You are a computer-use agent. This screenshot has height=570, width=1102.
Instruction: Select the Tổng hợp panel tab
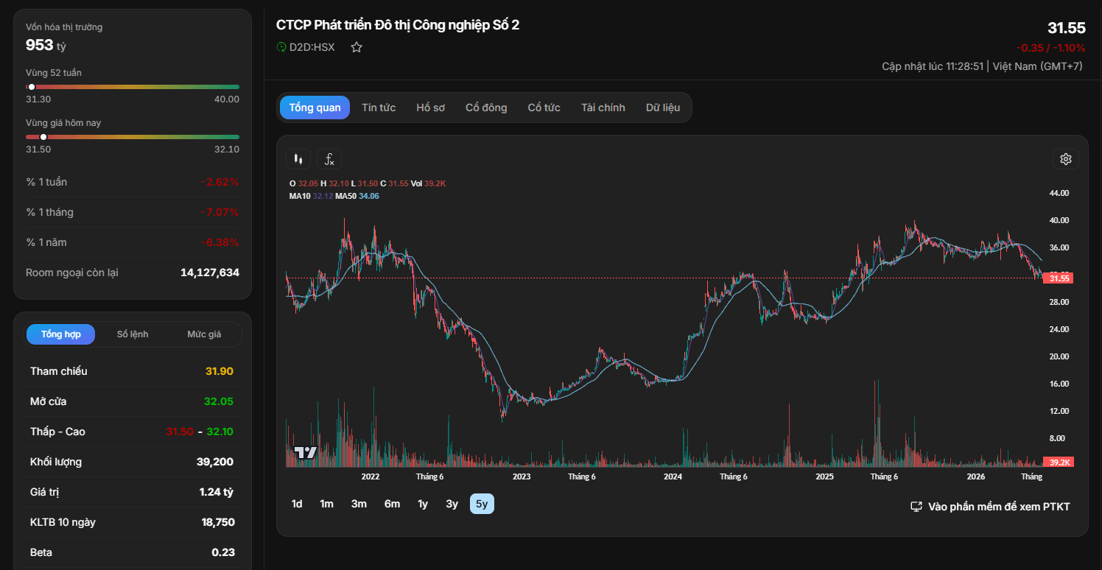coord(61,334)
